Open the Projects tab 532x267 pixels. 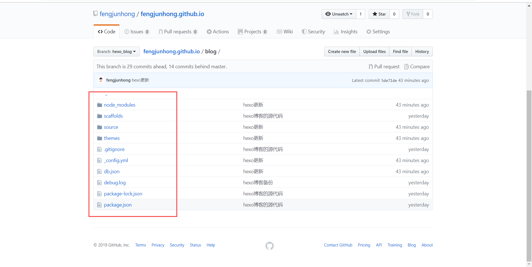[x=252, y=32]
